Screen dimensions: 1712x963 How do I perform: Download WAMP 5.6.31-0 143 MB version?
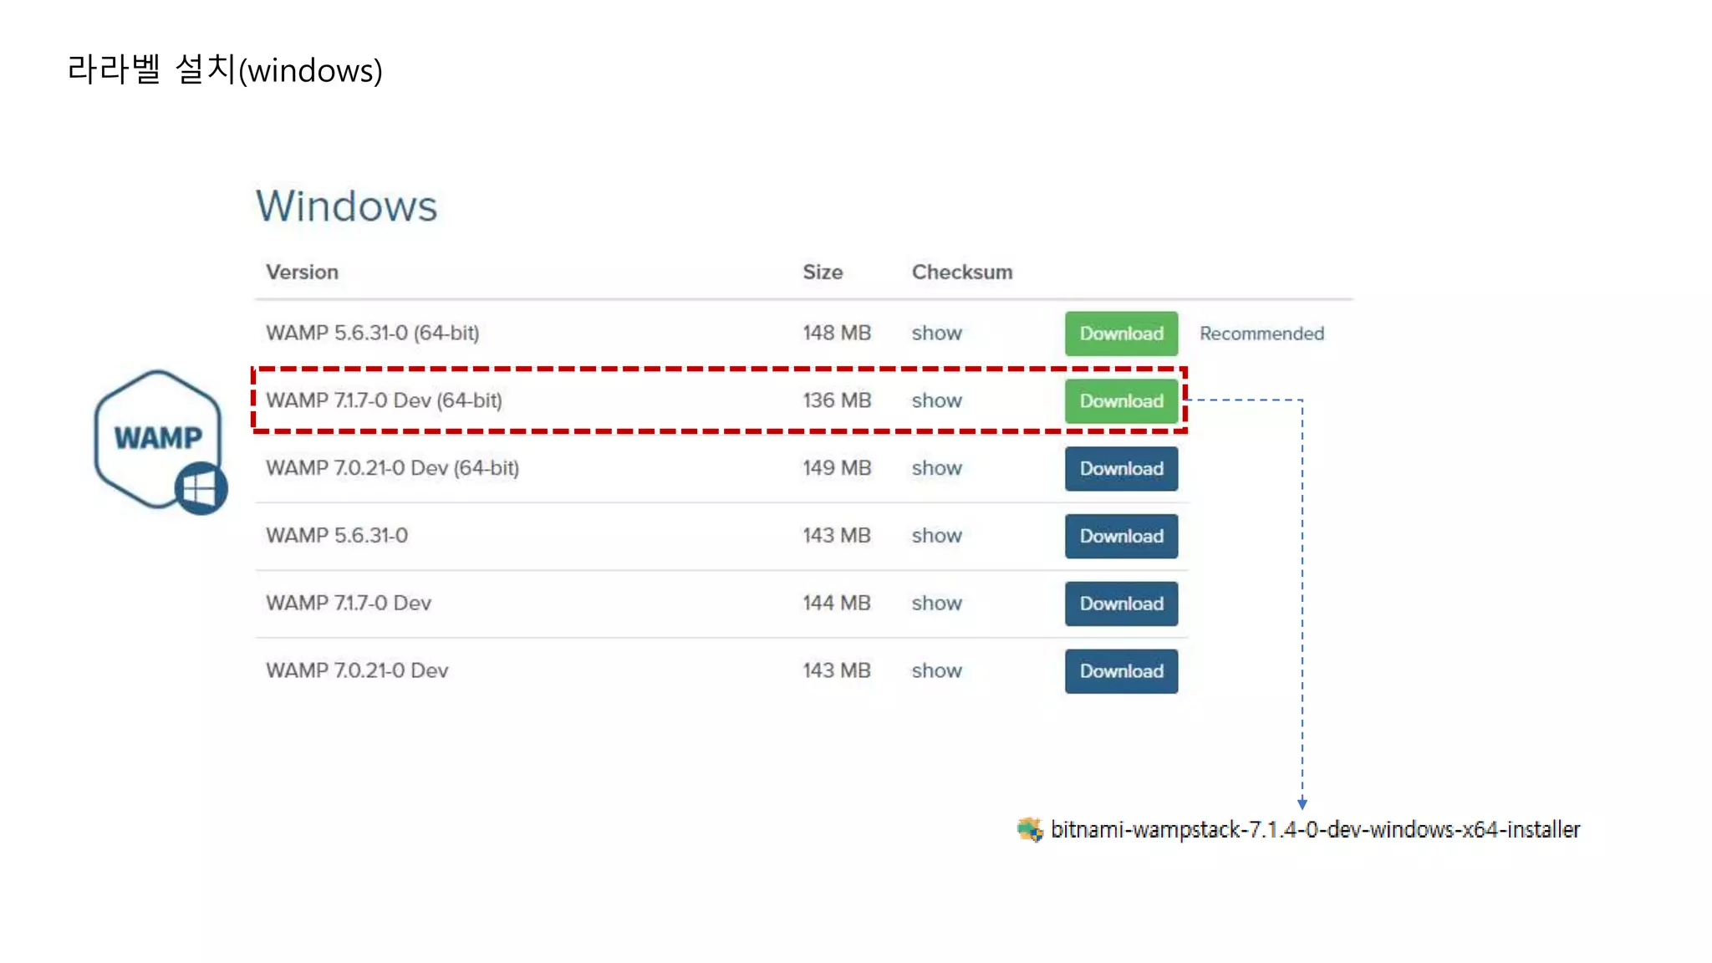(x=1120, y=537)
